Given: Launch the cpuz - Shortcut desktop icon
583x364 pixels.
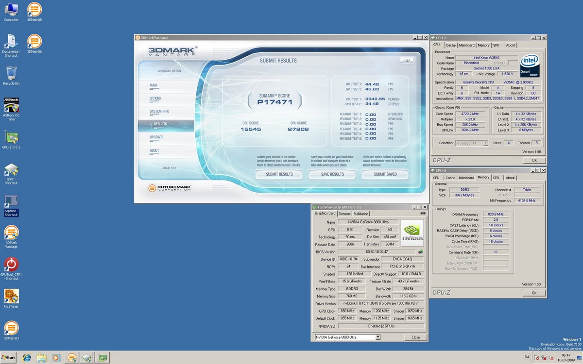Looking at the screenshot, I should [x=11, y=174].
